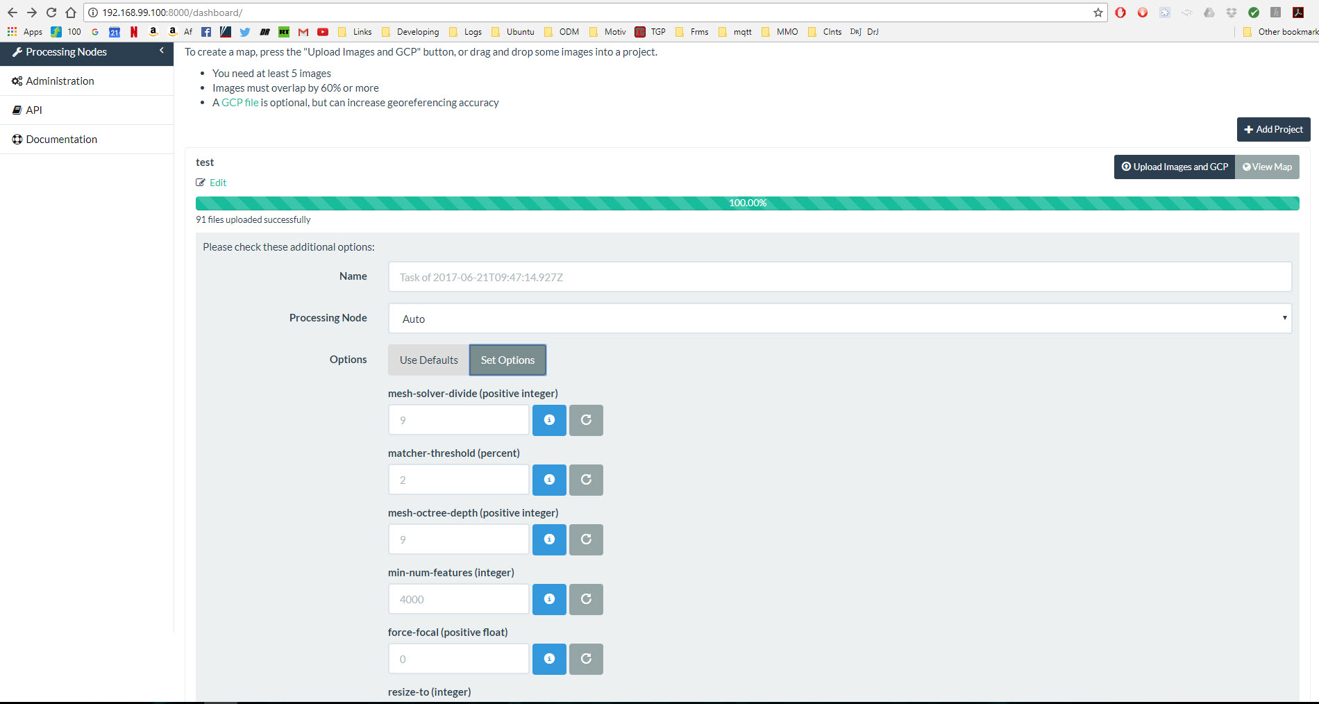Open the API sidebar item
This screenshot has width=1319, height=704.
tap(34, 110)
